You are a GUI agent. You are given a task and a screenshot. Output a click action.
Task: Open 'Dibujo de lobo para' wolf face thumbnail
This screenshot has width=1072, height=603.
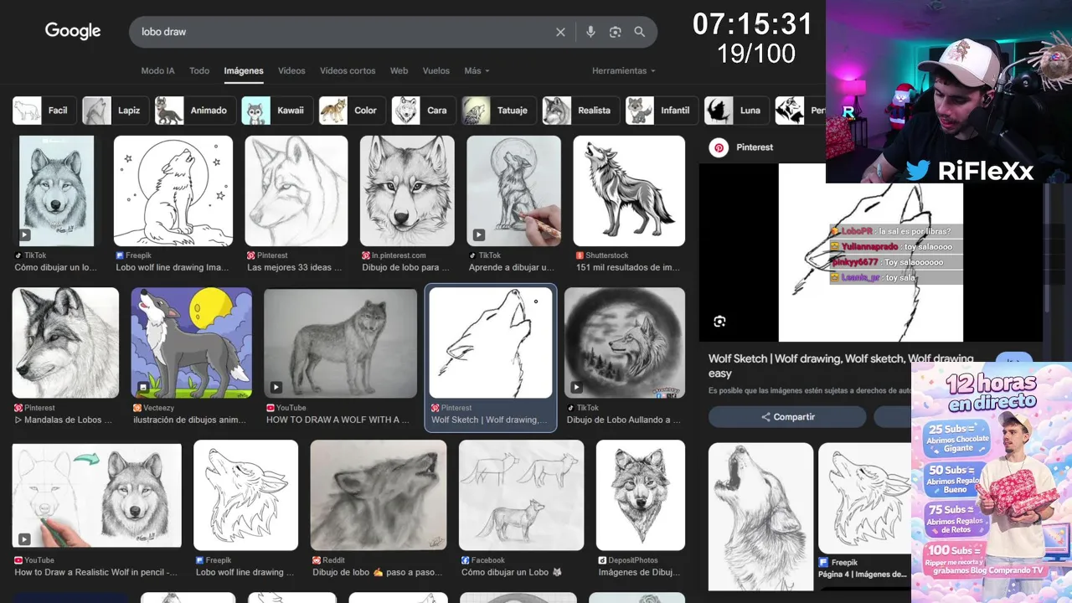[407, 191]
